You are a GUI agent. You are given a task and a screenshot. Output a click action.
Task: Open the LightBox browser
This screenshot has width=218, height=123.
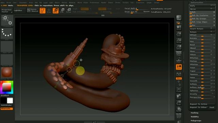tap(20, 11)
